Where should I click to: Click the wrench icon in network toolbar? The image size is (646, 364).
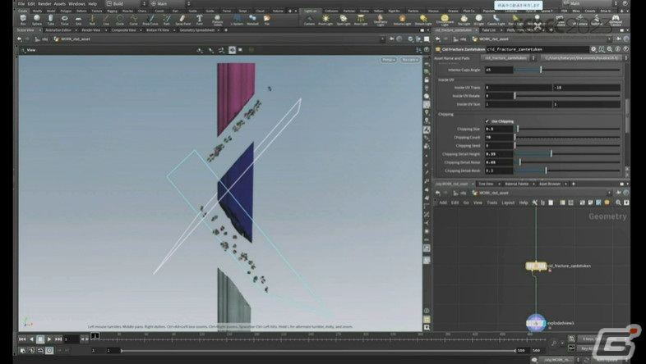(x=535, y=202)
